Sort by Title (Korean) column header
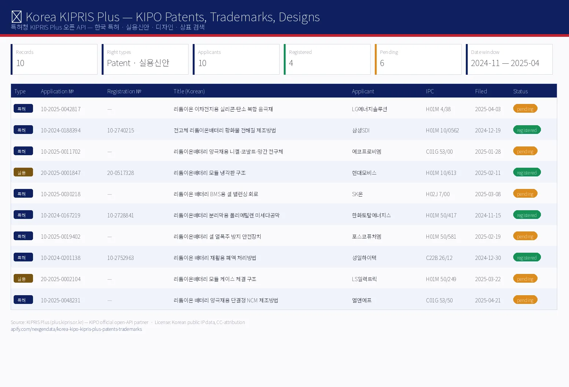The image size is (569, 387). [189, 91]
